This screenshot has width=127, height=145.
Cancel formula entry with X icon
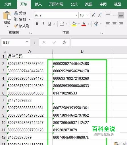point(44,42)
